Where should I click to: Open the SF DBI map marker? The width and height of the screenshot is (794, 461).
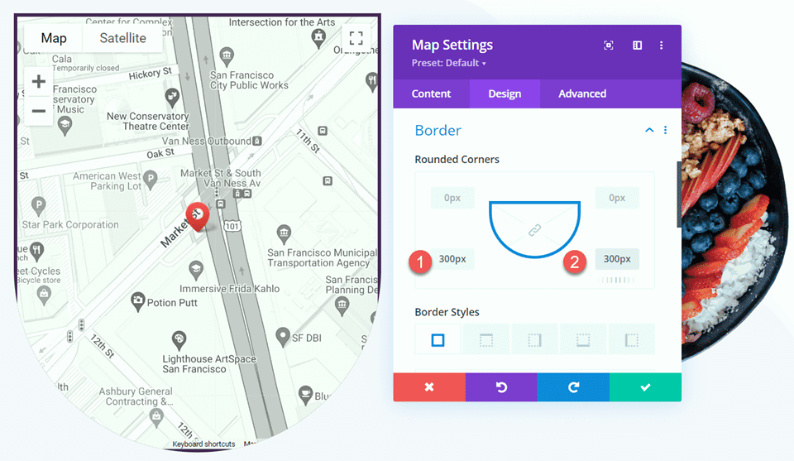point(283,337)
